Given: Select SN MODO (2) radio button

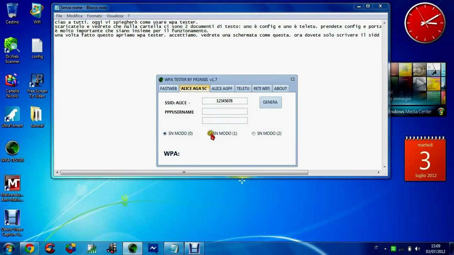Looking at the screenshot, I should coord(254,134).
